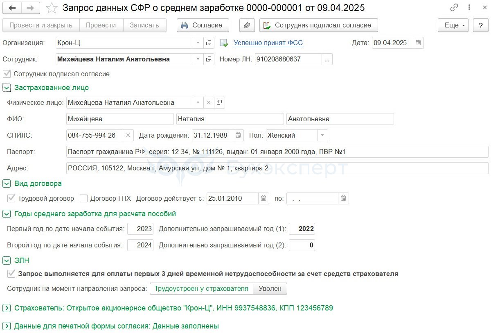Viewport: 491px width, 333px height.
Task: Open the Успешно принят ФСС link
Action: 268,43
